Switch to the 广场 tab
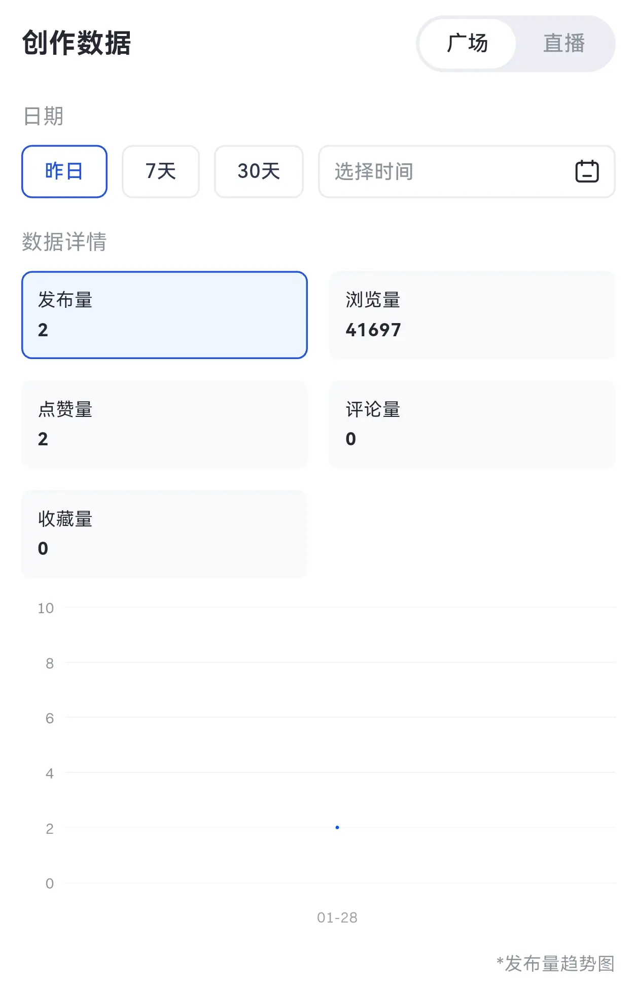 467,44
